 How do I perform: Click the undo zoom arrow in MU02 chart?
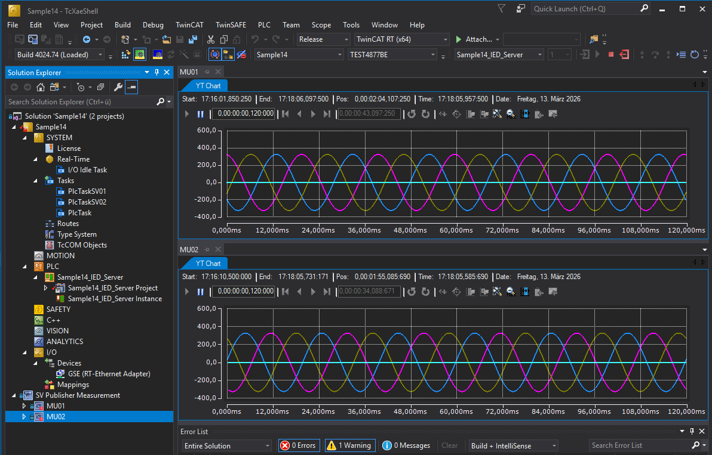pos(412,292)
